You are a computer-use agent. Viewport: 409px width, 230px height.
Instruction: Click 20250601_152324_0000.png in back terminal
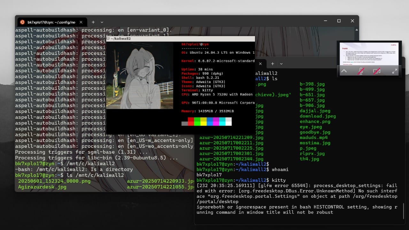point(54,181)
